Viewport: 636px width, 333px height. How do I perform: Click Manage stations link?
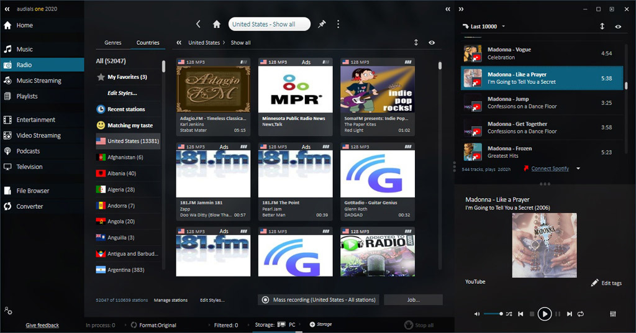point(171,300)
